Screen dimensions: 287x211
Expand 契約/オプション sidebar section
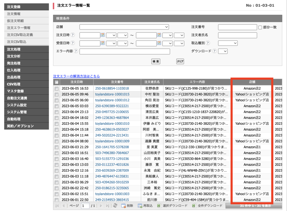pos(27,126)
